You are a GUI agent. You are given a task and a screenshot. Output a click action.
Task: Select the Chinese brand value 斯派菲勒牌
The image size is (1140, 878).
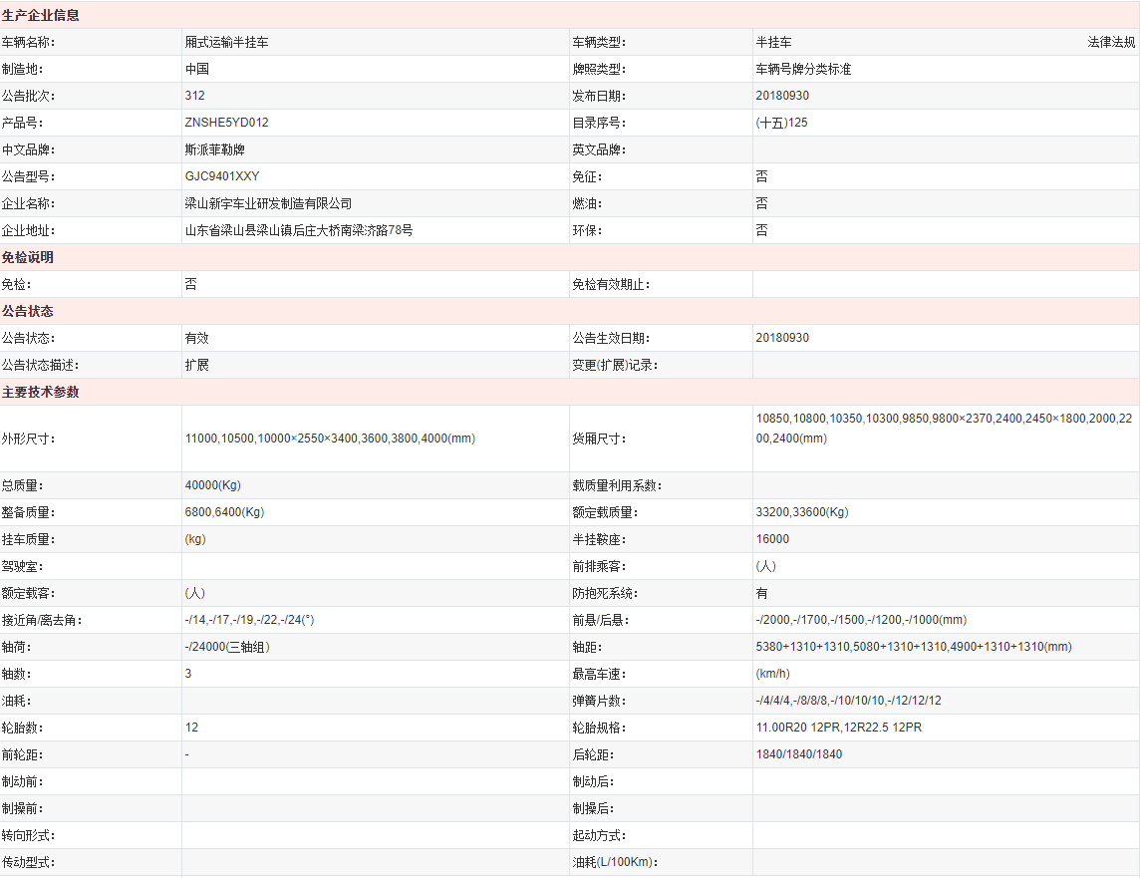(x=214, y=149)
